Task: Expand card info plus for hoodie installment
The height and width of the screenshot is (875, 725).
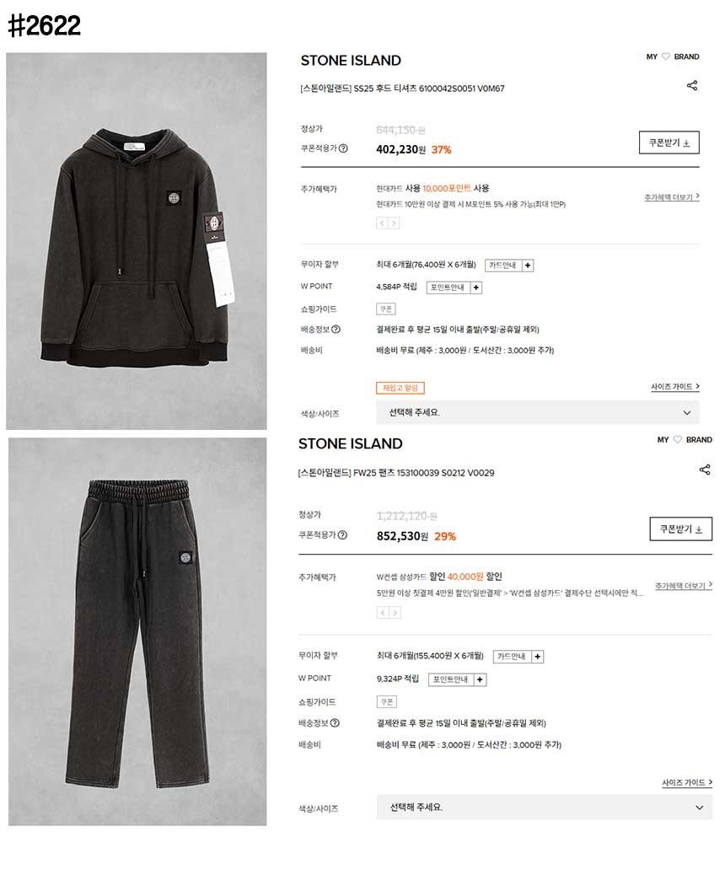Action: click(x=528, y=266)
